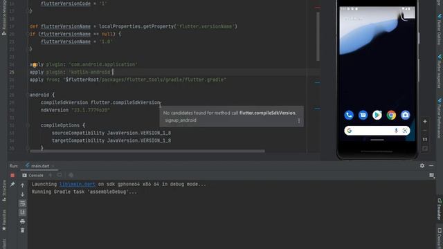Screen dimensions: 443x249
Task: Click the 'targetCompatibility JavaVersion.VERSION_1_8' line
Action: click(x=111, y=140)
